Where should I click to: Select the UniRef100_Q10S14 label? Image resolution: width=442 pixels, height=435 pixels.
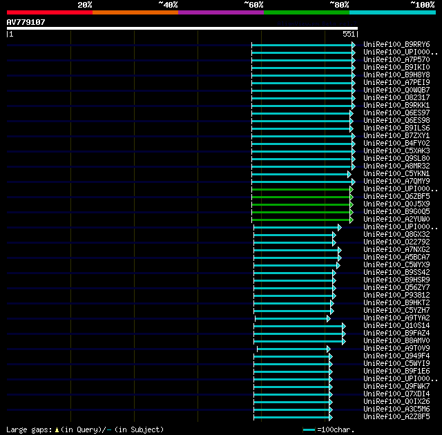pyautogui.click(x=396, y=326)
